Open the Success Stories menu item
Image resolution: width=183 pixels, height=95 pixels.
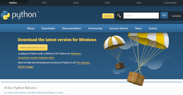[x=119, y=28]
